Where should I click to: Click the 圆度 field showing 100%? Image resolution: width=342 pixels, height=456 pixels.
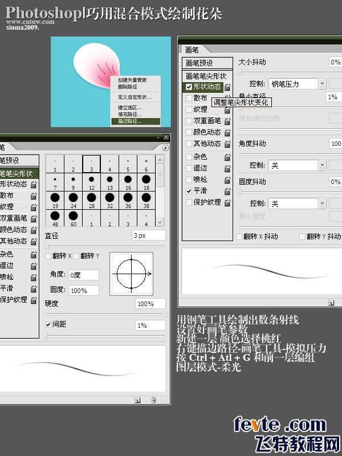coord(84,291)
